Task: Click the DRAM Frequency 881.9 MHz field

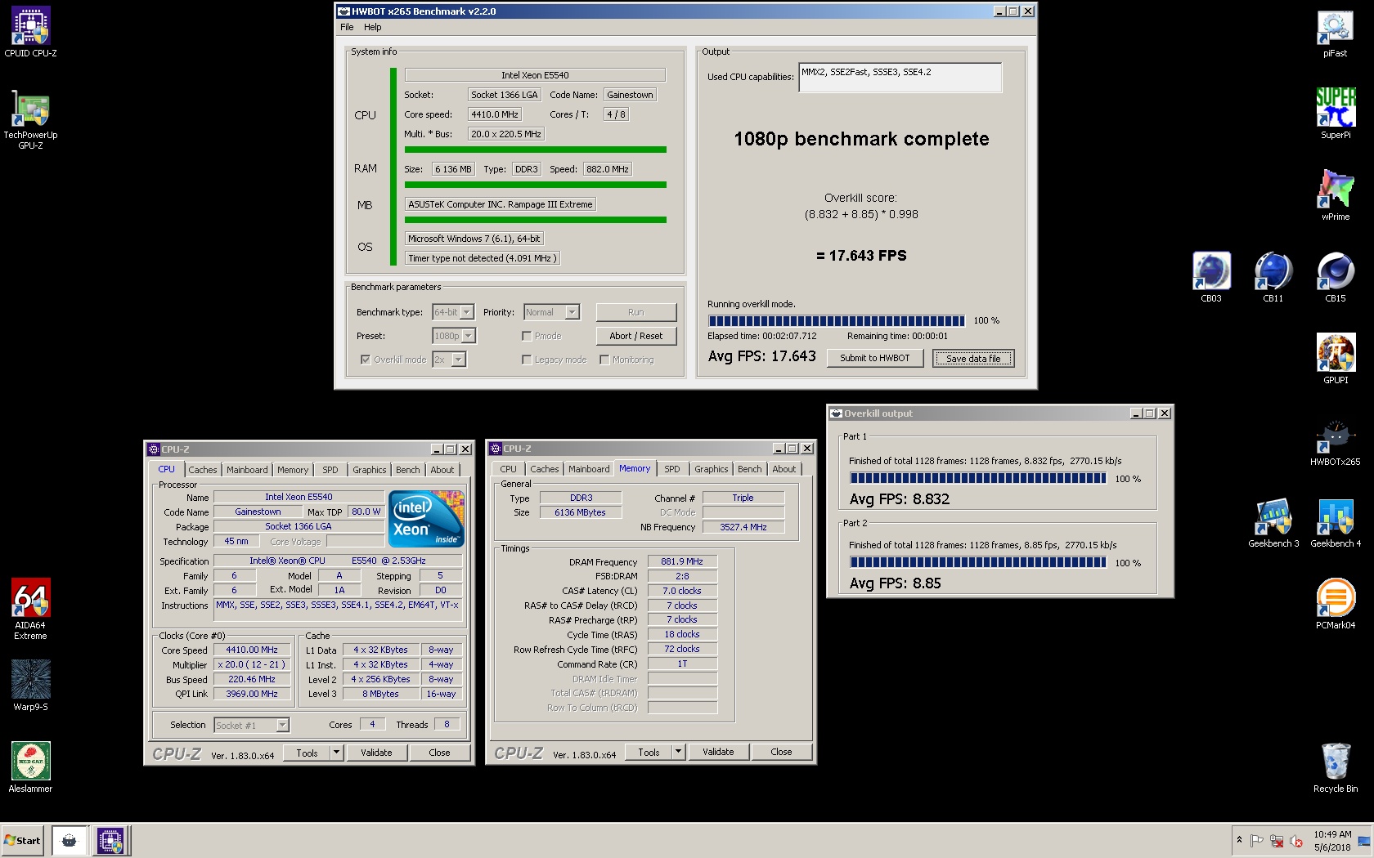Action: click(682, 561)
